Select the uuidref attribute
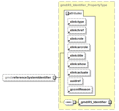This screenshot has height=111, width=119. (x=75, y=81)
